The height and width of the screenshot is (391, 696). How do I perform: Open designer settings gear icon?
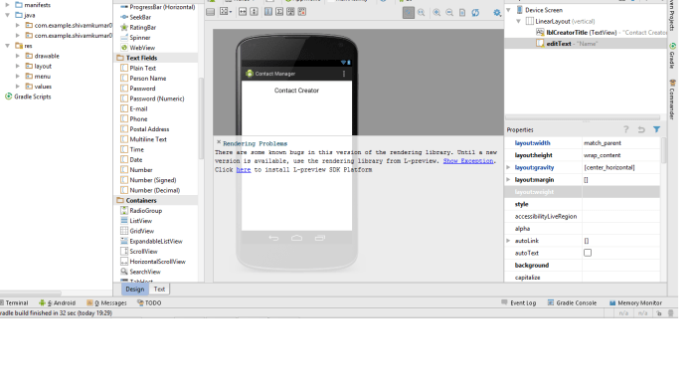[497, 13]
